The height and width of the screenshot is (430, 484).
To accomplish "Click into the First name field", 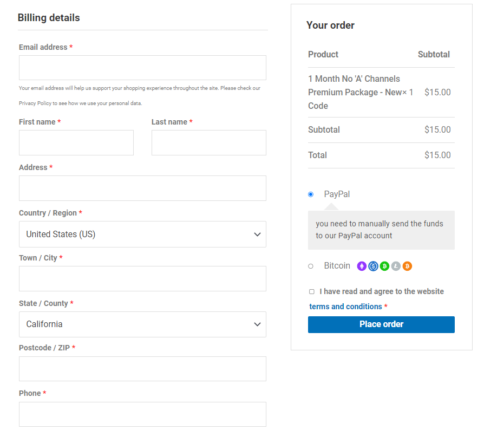I will (76, 143).
